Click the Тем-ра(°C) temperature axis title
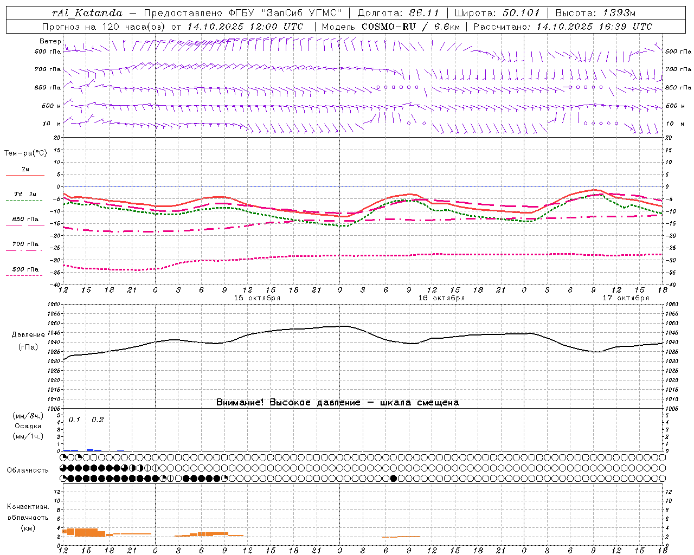This screenshot has width=694, height=555. coord(25,153)
